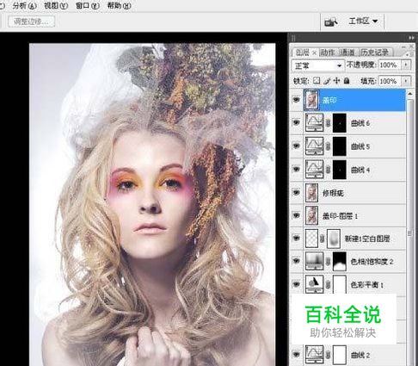
Task: Select the 修瑕疵 layer thumbnail
Action: click(311, 192)
